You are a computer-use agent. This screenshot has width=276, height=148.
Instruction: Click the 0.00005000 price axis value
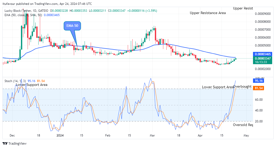(263, 45)
